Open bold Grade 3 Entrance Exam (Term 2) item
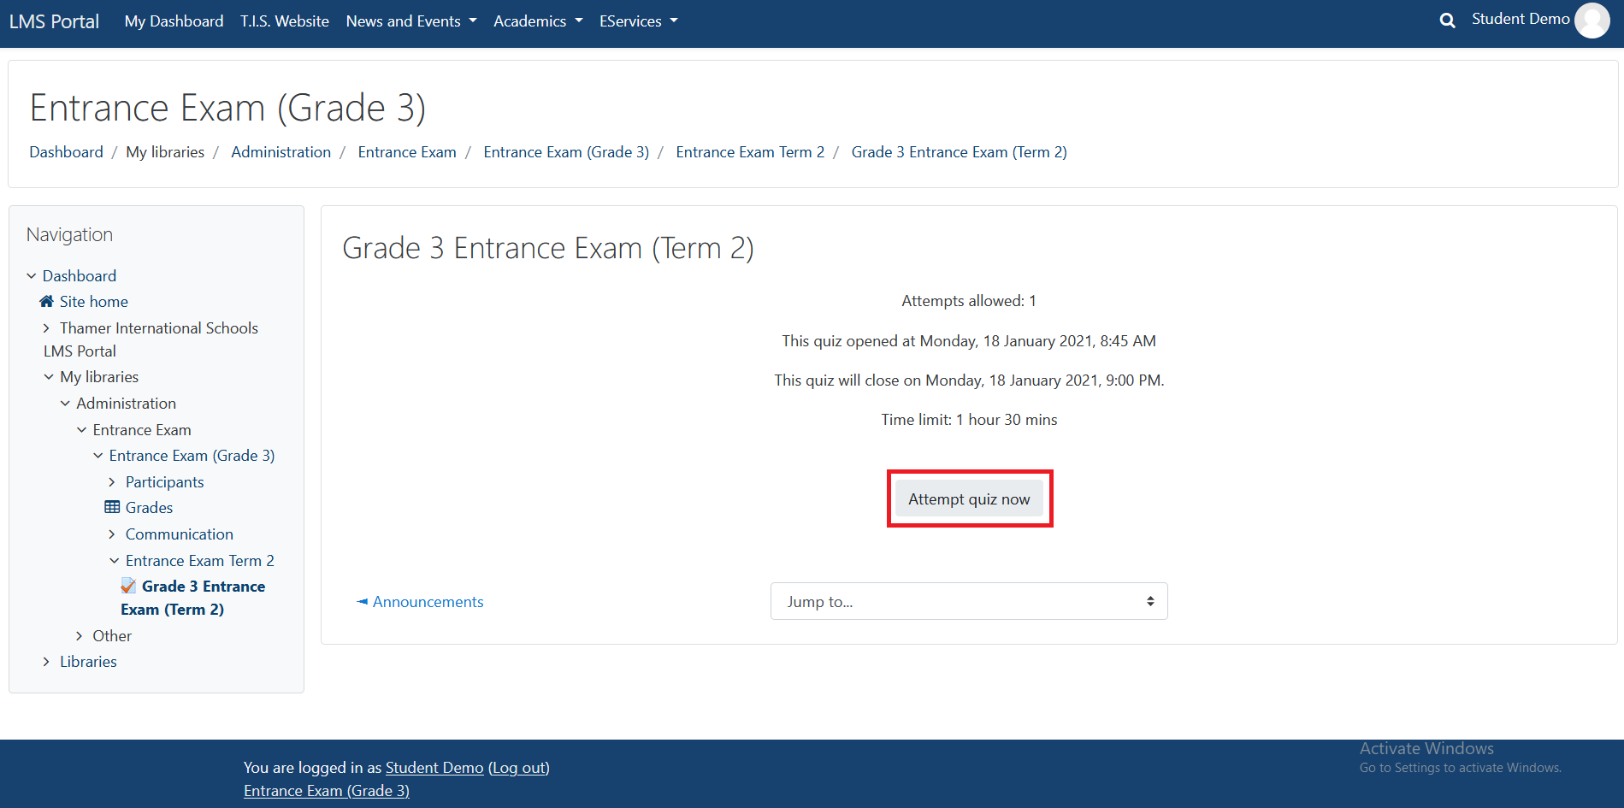The height and width of the screenshot is (808, 1624). [x=193, y=598]
